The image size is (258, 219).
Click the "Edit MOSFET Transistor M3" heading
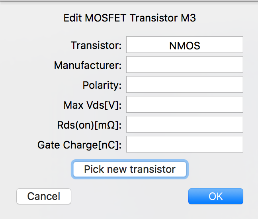[129, 18]
